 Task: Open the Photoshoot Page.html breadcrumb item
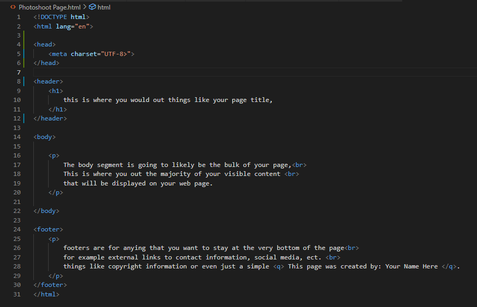pos(50,7)
